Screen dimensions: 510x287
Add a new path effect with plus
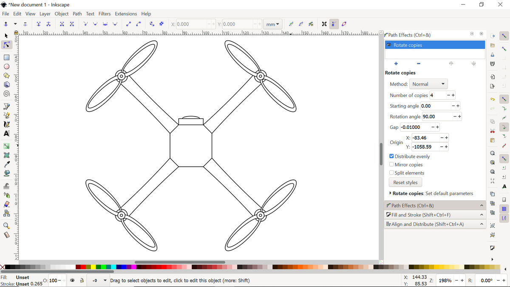(x=396, y=63)
